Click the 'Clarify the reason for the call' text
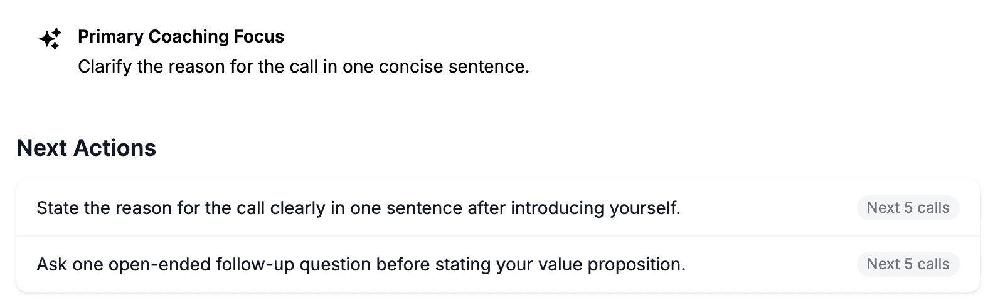The height and width of the screenshot is (308, 1005). click(303, 66)
